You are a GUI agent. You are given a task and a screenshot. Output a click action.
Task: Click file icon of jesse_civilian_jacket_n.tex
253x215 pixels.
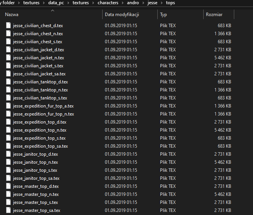tap(8, 58)
